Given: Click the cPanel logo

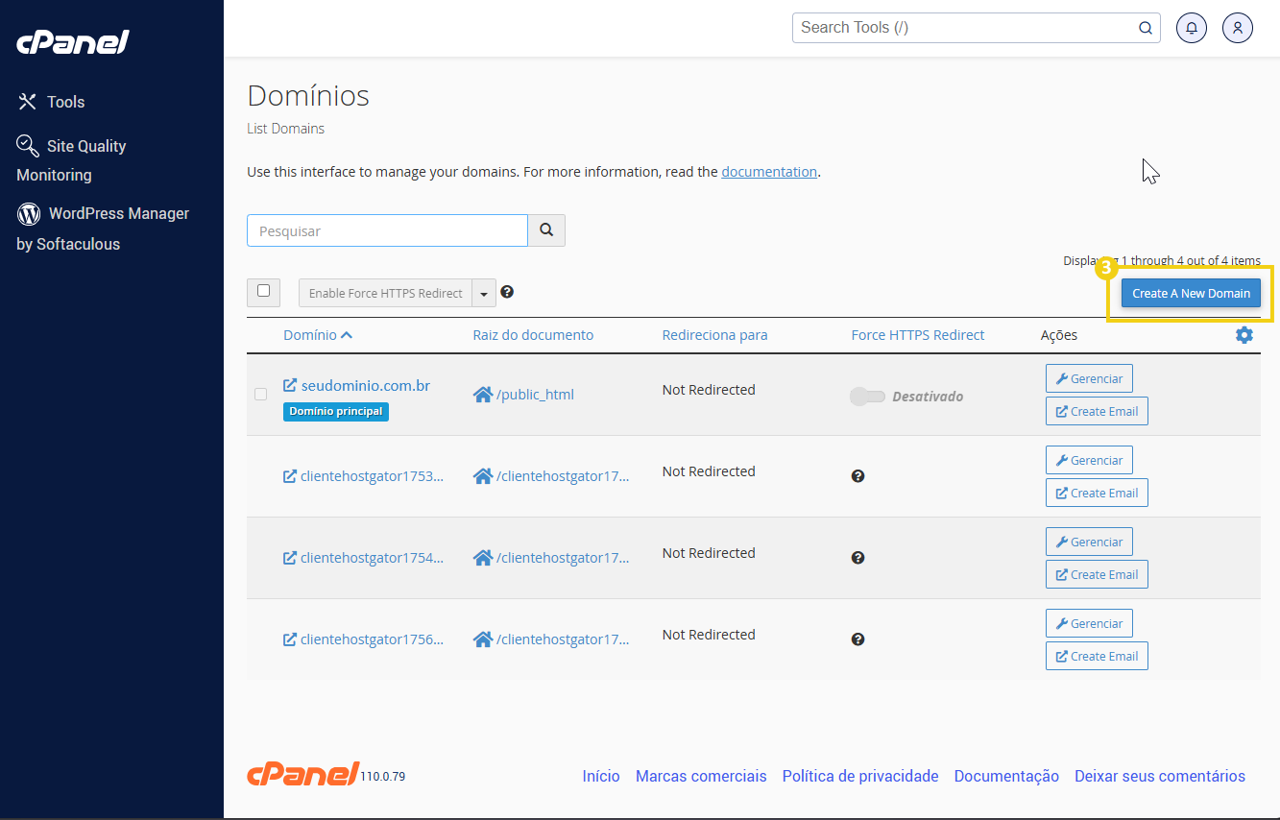Looking at the screenshot, I should 72,41.
